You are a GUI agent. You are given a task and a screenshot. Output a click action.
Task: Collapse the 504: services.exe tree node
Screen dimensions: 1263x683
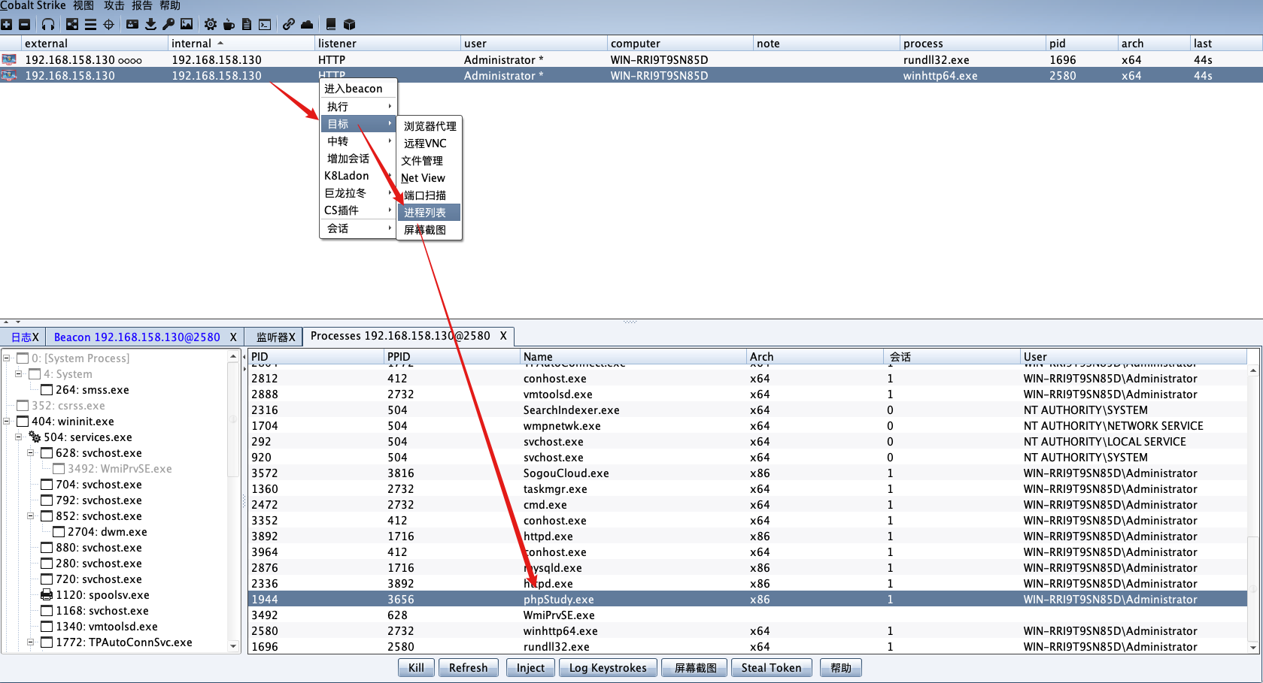19,437
